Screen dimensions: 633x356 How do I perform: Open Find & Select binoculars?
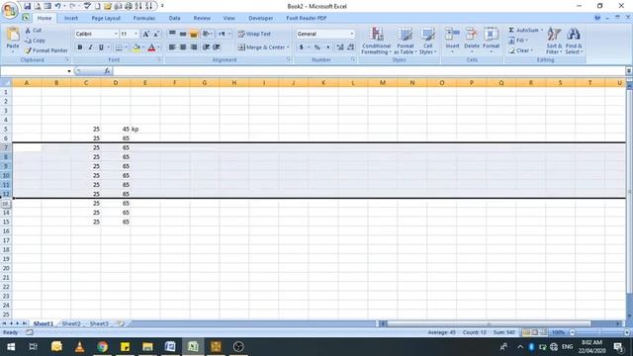coord(574,41)
